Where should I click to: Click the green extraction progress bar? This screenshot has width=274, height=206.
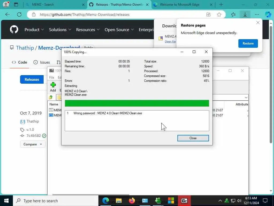tap(137, 103)
